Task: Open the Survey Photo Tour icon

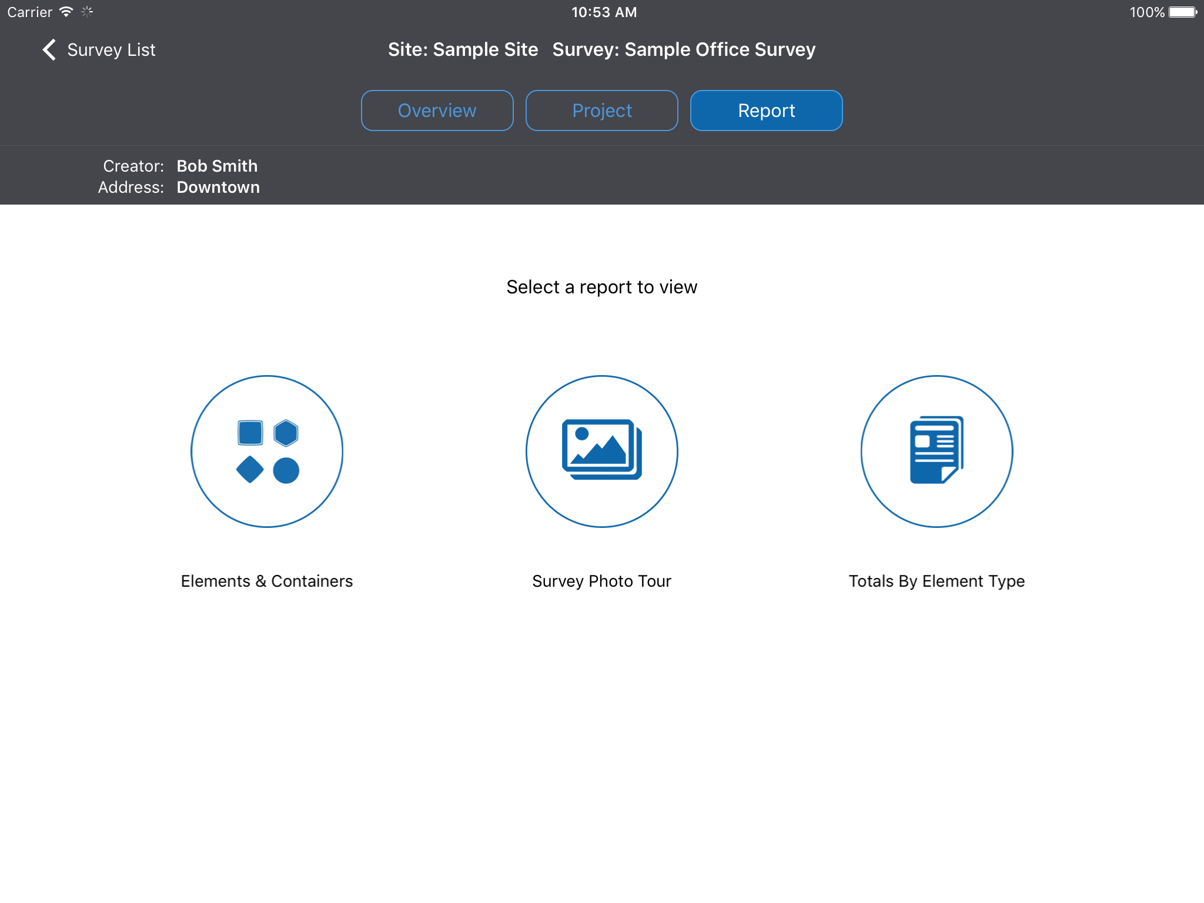Action: click(x=601, y=451)
